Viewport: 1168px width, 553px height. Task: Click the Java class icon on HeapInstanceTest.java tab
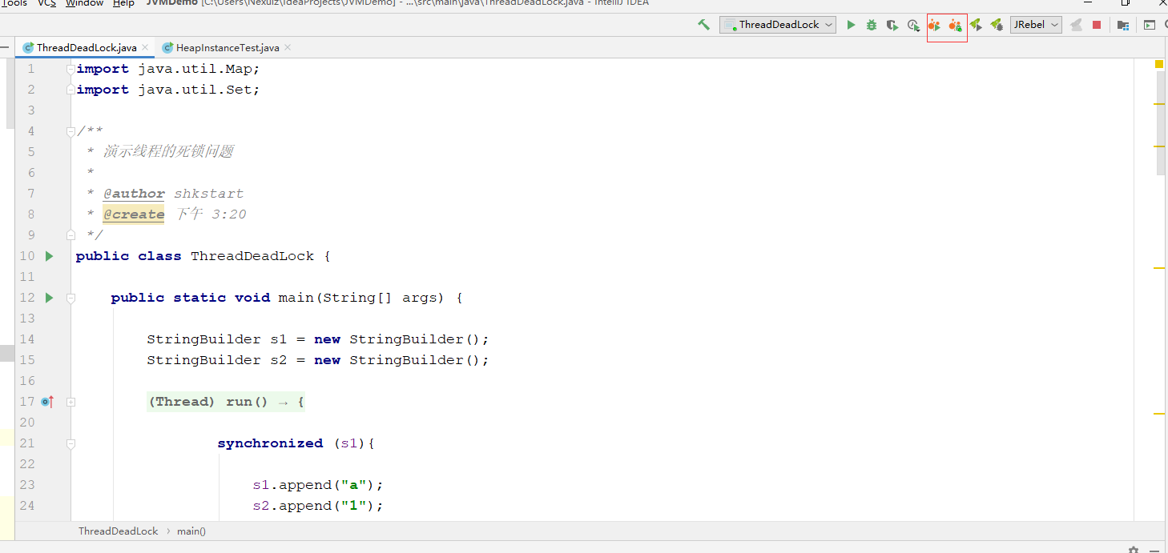(167, 48)
